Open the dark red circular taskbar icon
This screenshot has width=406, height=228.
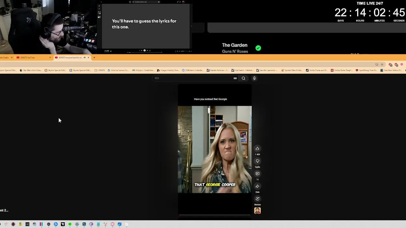pyautogui.click(x=13, y=224)
